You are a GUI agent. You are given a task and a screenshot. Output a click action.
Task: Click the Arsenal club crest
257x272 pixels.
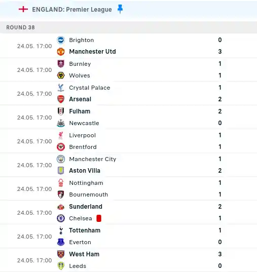click(x=61, y=99)
